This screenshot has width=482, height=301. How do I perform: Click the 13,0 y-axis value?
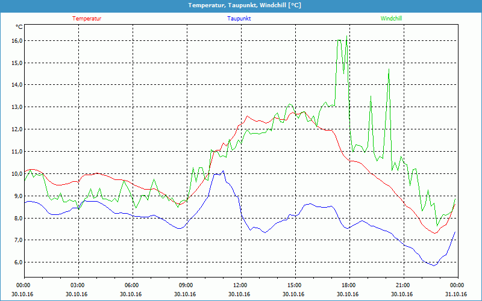point(17,107)
